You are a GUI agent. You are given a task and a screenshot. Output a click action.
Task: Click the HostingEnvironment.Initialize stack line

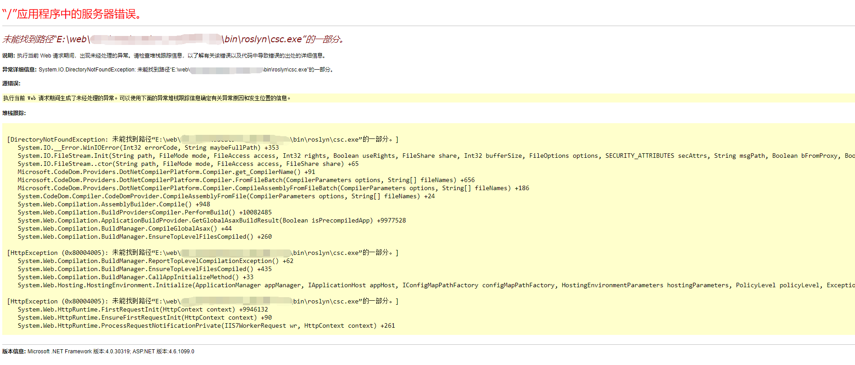point(436,285)
